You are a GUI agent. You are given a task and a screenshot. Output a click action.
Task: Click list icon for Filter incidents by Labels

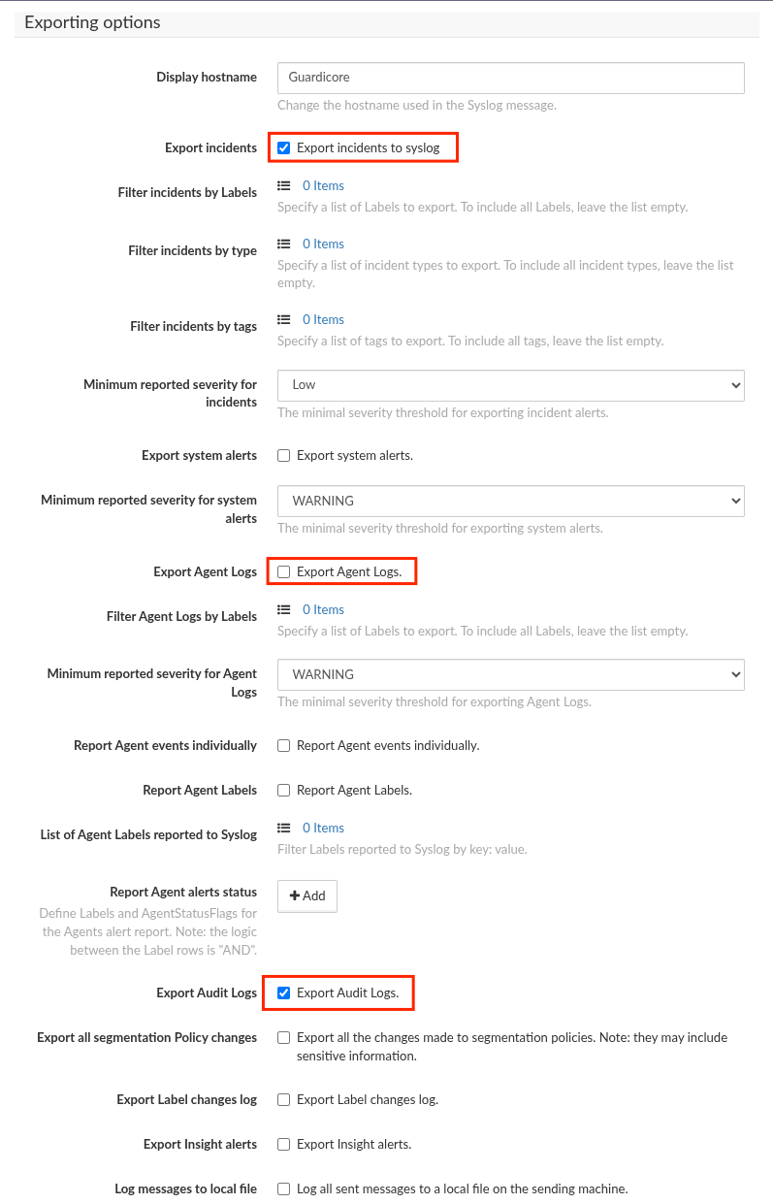coord(283,185)
